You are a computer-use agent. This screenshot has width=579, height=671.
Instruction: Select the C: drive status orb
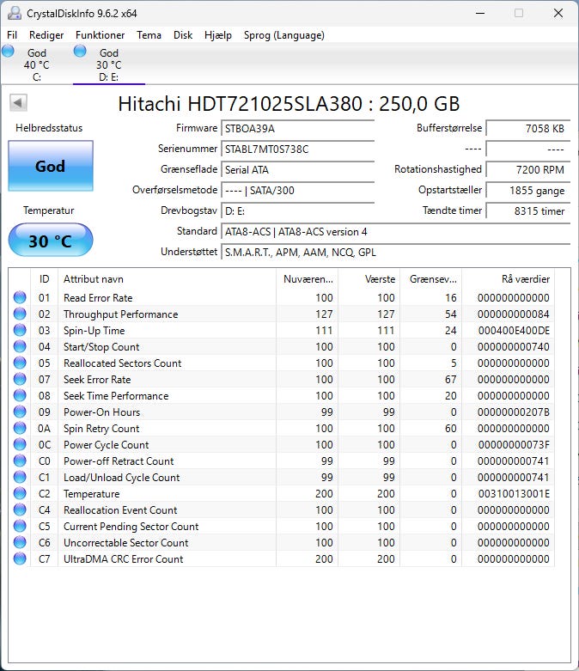(x=9, y=52)
